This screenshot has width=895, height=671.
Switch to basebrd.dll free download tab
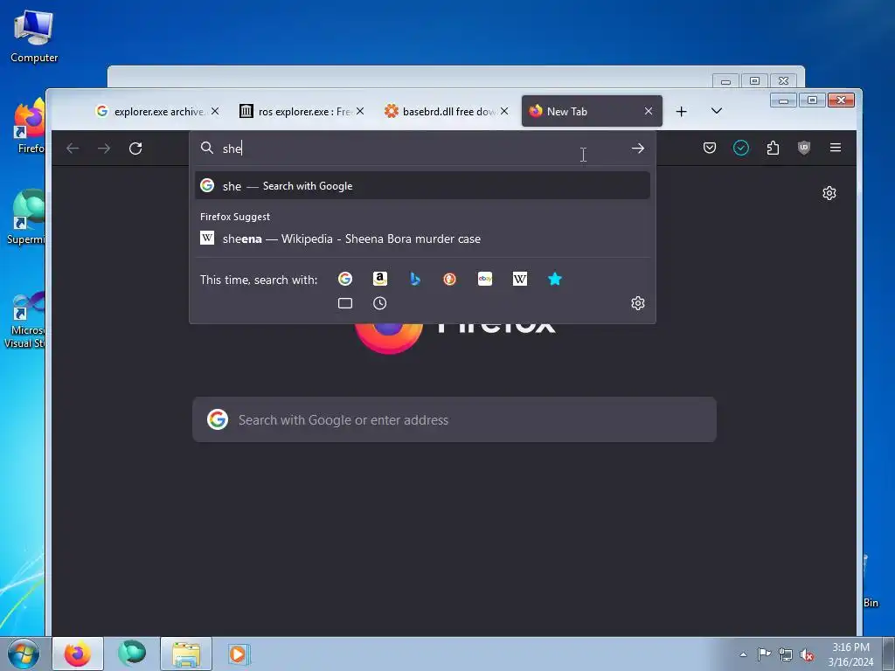pos(447,111)
